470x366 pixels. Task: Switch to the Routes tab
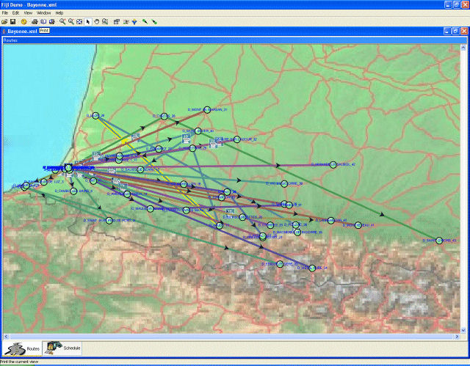coord(21,348)
